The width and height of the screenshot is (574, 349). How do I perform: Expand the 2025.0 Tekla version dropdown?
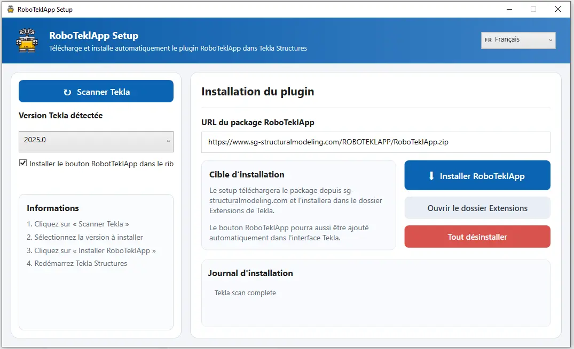click(x=96, y=141)
